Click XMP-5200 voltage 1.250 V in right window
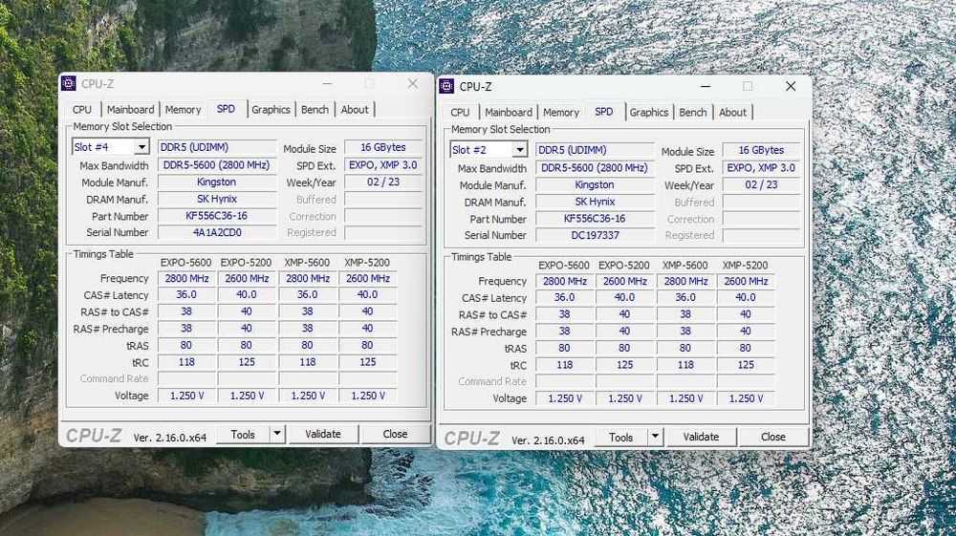Viewport: 956px width, 536px height. point(746,398)
